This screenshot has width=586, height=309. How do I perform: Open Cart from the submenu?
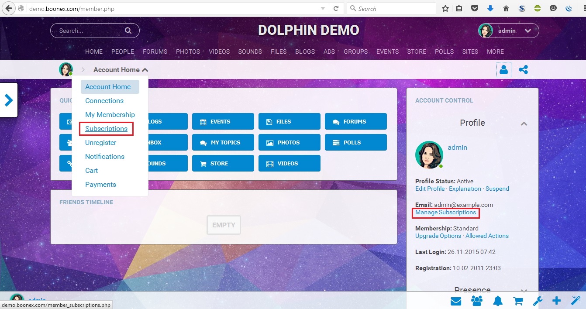pyautogui.click(x=91, y=171)
